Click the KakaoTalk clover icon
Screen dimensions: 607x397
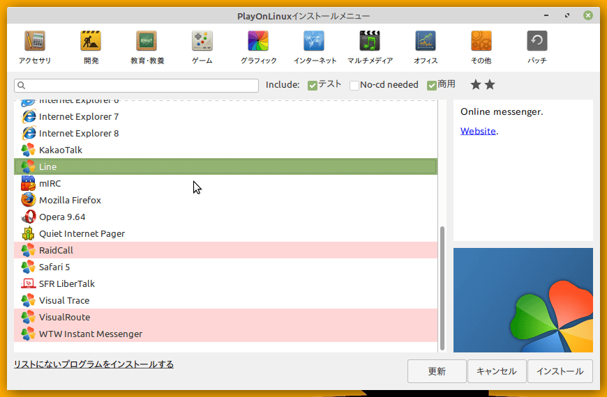click(x=29, y=150)
